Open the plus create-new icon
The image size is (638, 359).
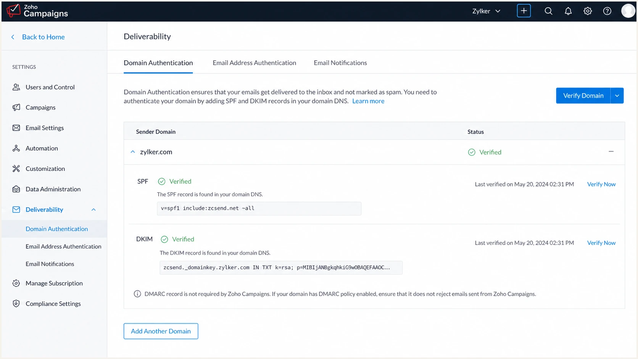524,11
